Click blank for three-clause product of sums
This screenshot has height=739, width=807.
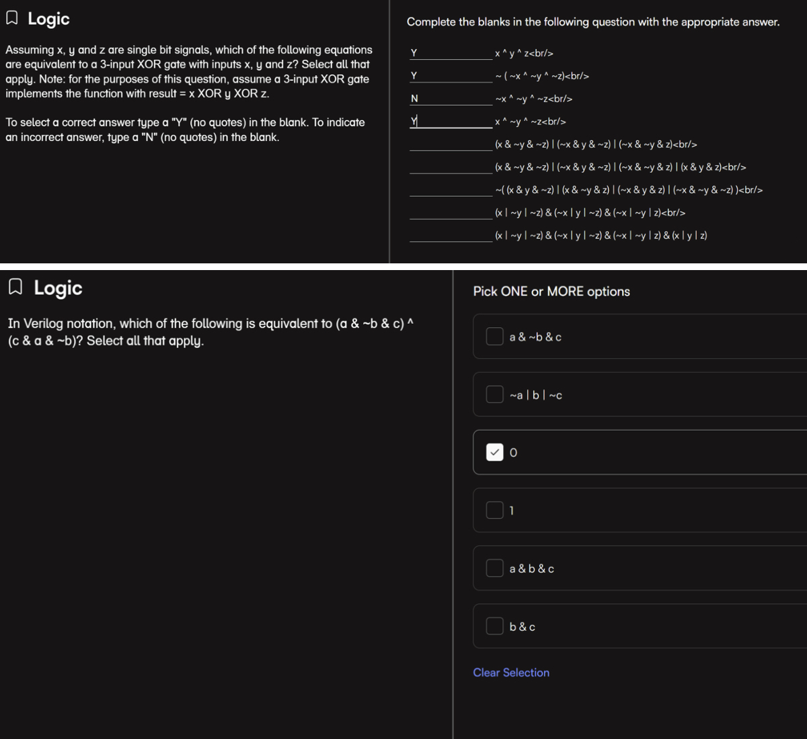451,212
